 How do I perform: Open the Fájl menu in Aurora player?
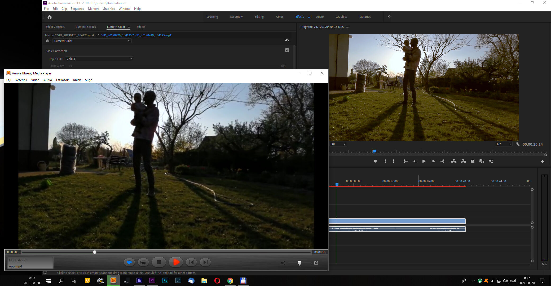9,80
